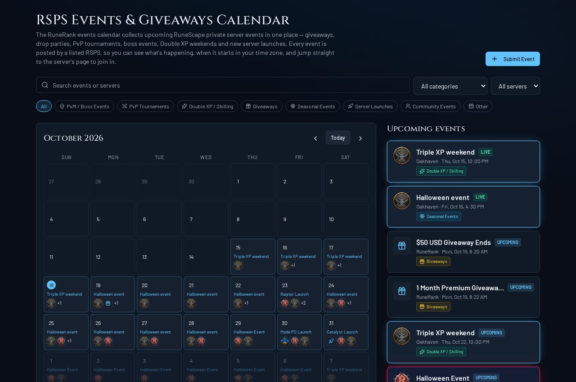Open Halloween Event on October 29
Image resolution: width=576 pixels, height=382 pixels.
click(x=249, y=332)
